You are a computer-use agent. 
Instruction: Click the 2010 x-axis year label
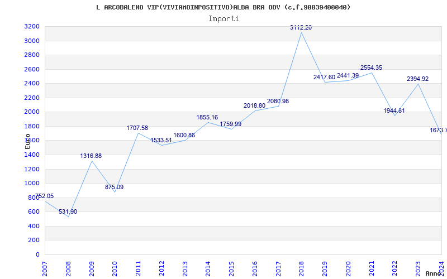[x=115, y=269]
